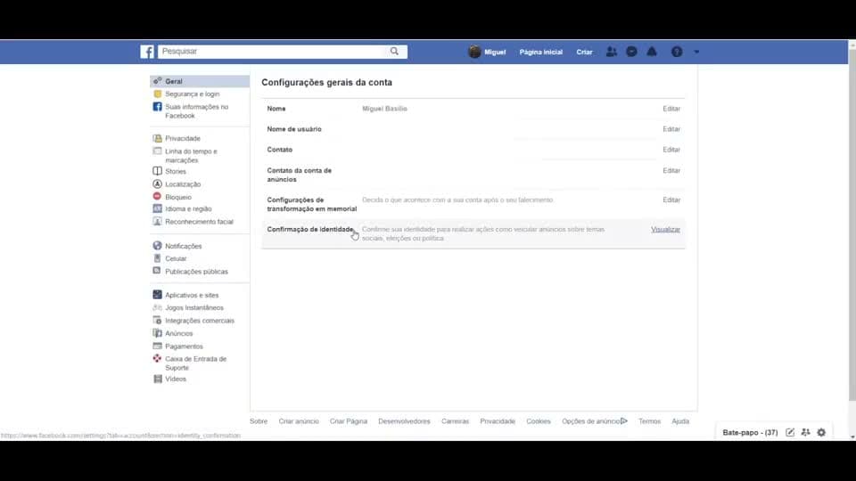This screenshot has height=481, width=856.
Task: Open the Termos footer link
Action: [x=650, y=421]
